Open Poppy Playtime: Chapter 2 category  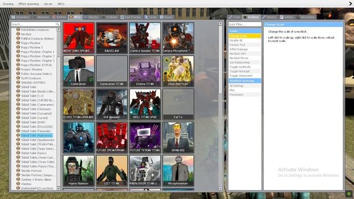pos(38,56)
